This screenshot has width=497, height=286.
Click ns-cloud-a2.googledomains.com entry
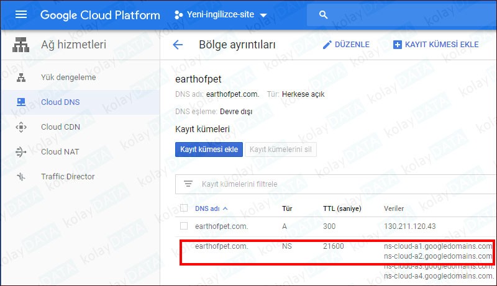pyautogui.click(x=438, y=256)
